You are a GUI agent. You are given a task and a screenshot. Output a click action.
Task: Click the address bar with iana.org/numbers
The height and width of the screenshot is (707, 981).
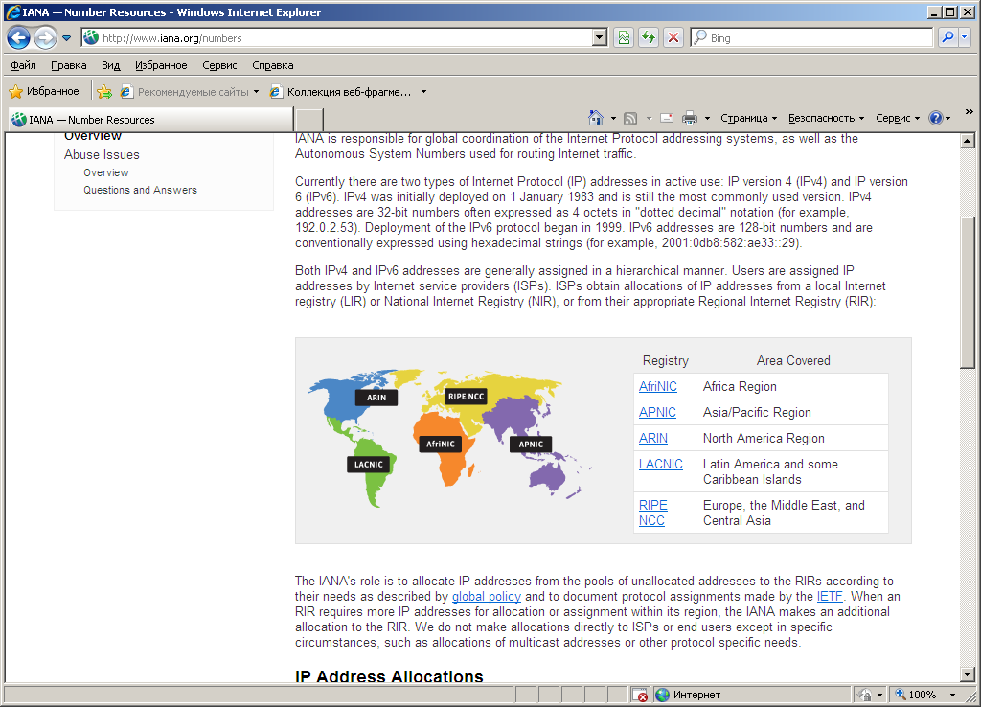click(x=338, y=38)
